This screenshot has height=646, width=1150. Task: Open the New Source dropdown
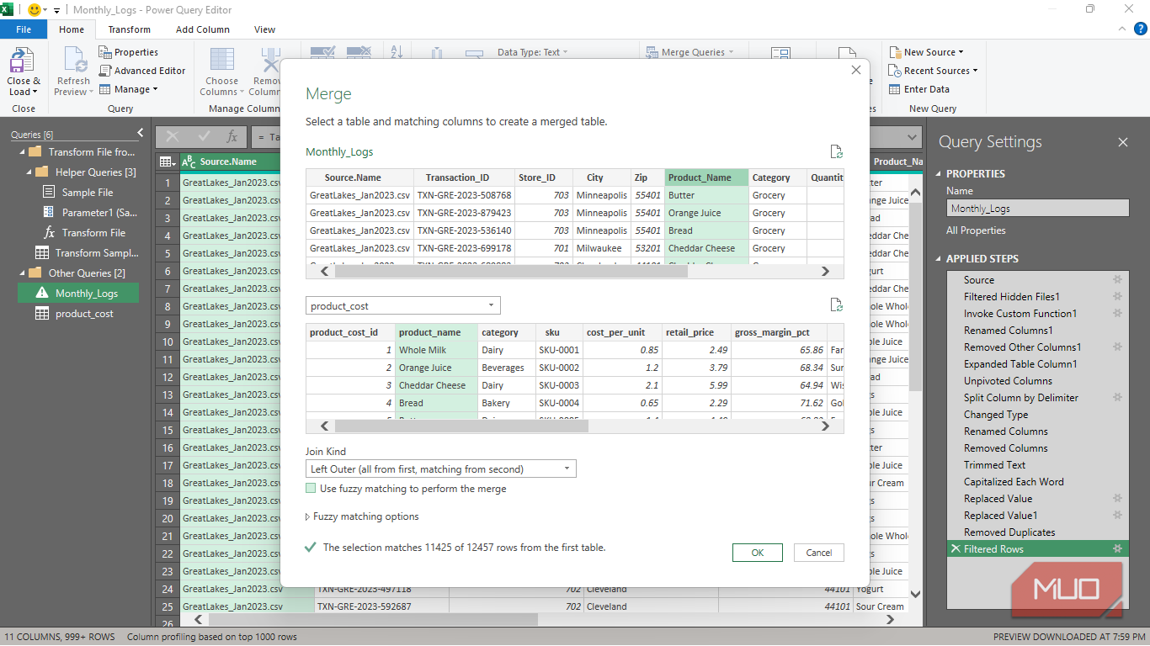click(x=926, y=52)
